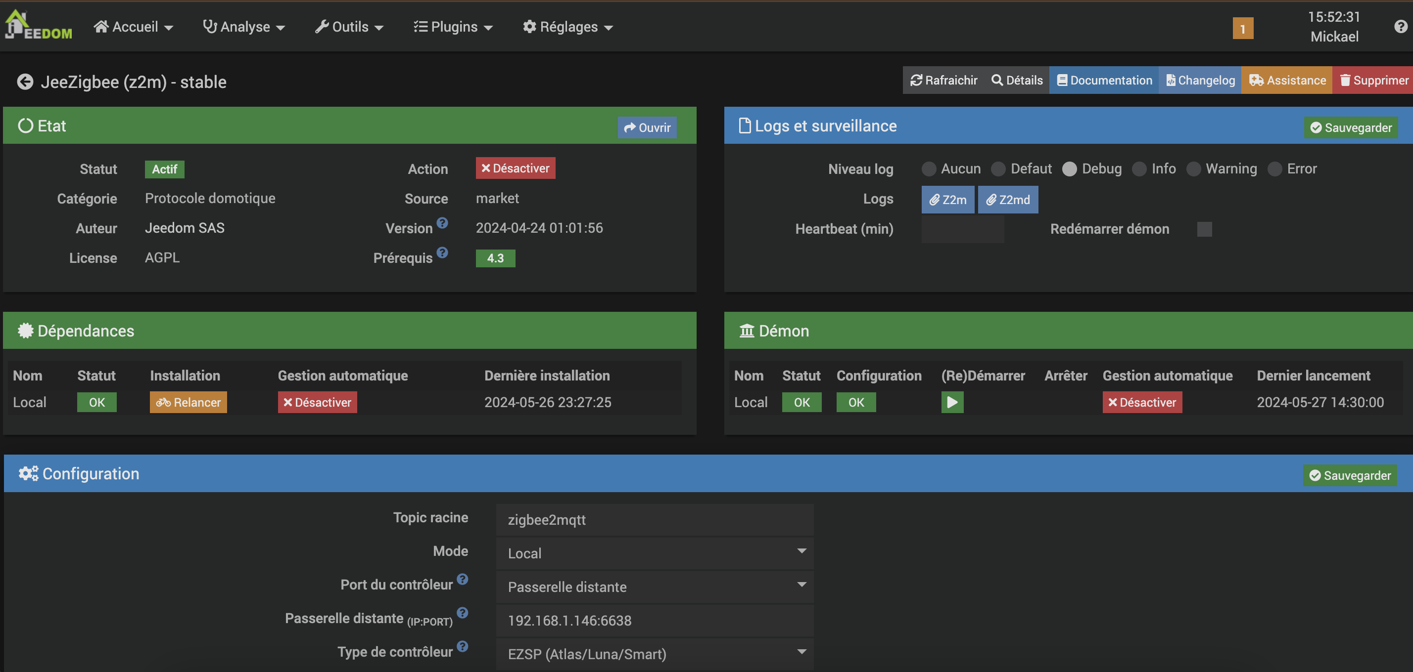The height and width of the screenshot is (672, 1413).
Task: Relancer the dependencies installation
Action: pos(188,403)
